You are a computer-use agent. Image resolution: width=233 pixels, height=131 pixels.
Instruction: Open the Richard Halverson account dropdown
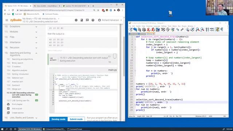pyautogui.click(x=110, y=20)
